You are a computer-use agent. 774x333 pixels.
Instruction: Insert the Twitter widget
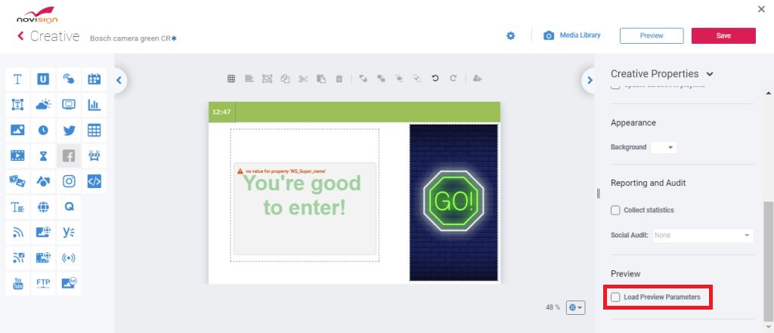pos(69,130)
